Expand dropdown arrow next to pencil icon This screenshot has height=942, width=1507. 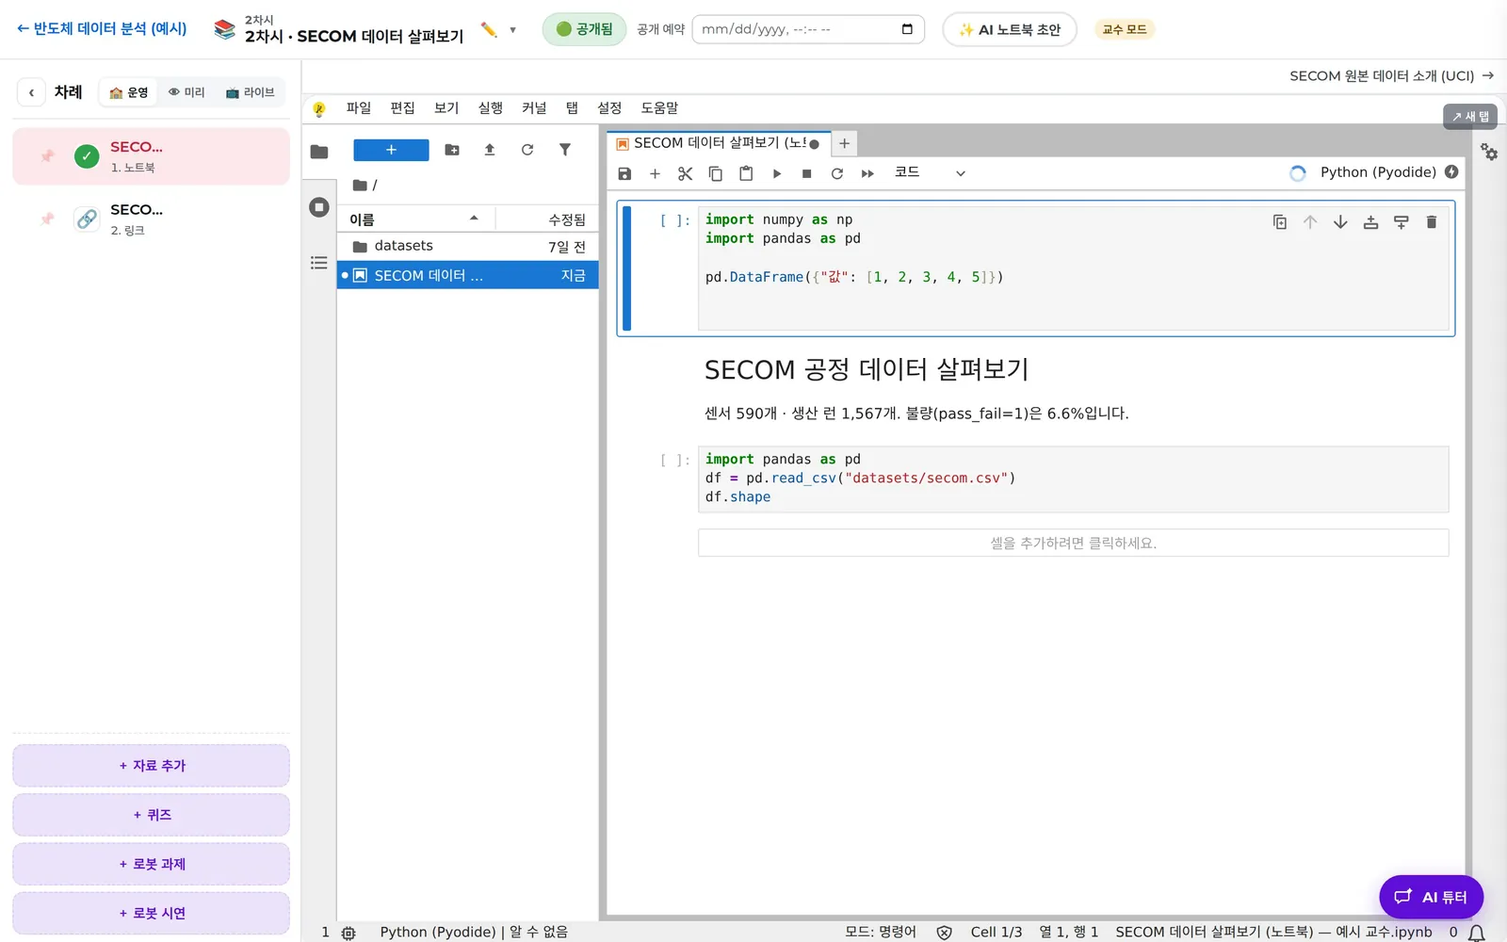tap(513, 30)
